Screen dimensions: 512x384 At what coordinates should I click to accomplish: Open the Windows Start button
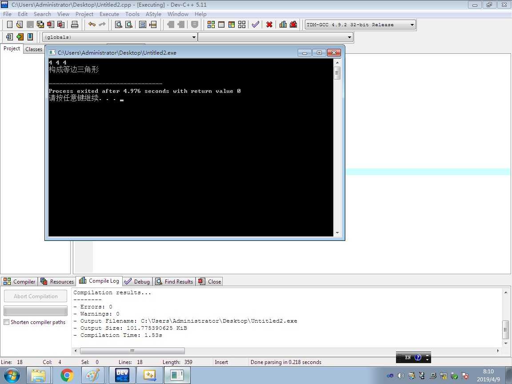(x=12, y=376)
